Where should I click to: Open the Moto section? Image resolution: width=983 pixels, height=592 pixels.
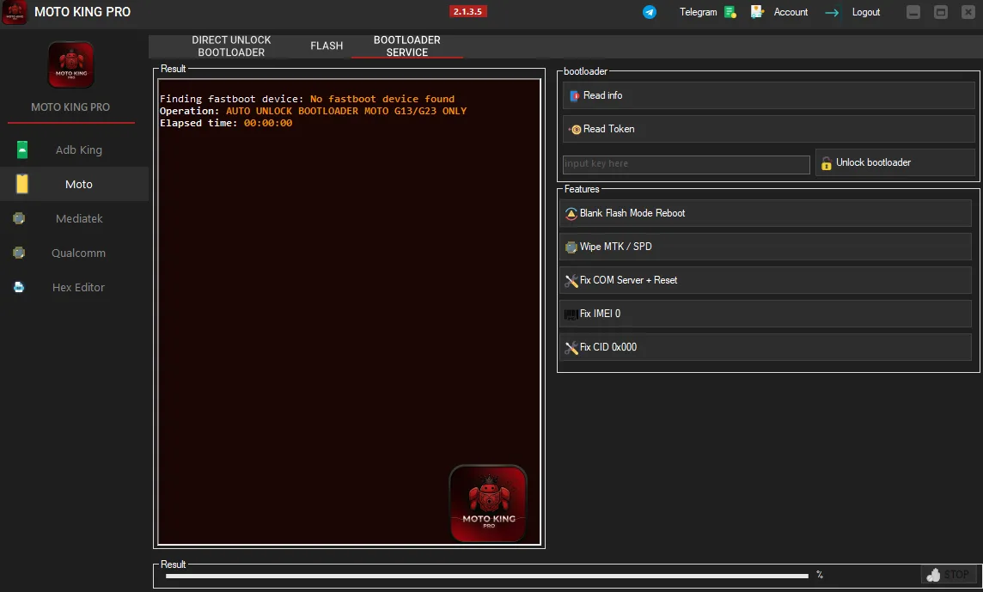tap(74, 184)
